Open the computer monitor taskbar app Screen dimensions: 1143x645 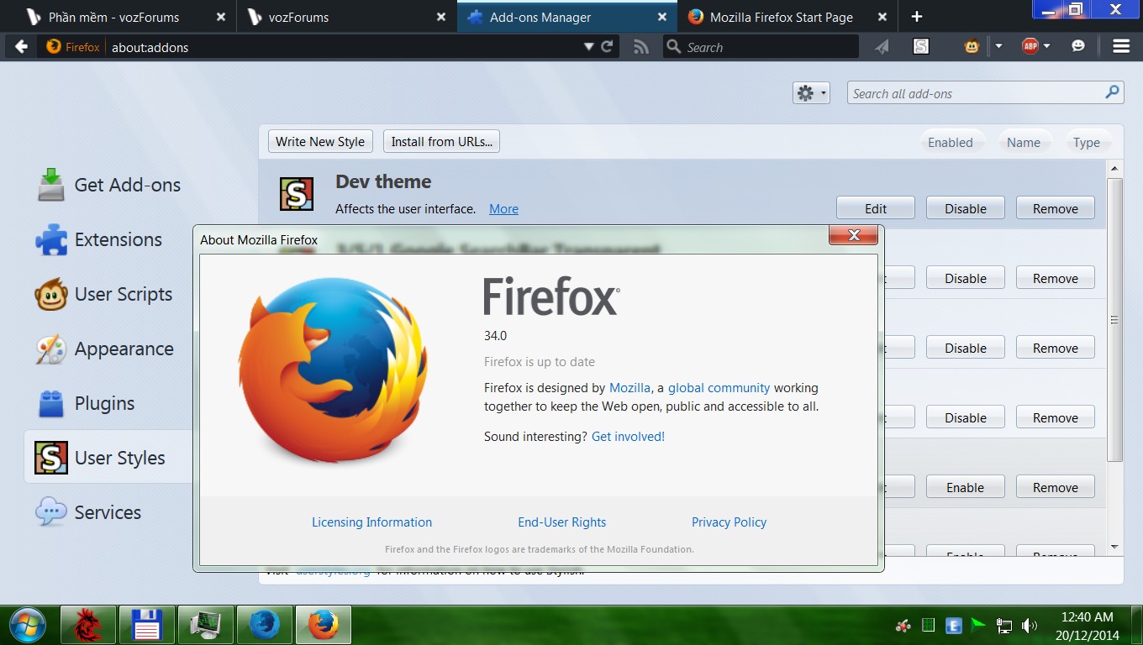206,625
